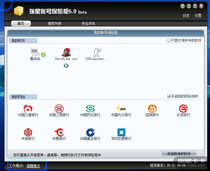Click the 添加受保护软件 button
This screenshot has width=210, height=171.
coord(179,154)
